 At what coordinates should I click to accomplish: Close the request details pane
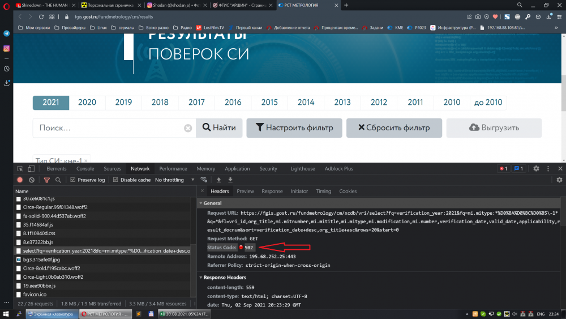[202, 191]
